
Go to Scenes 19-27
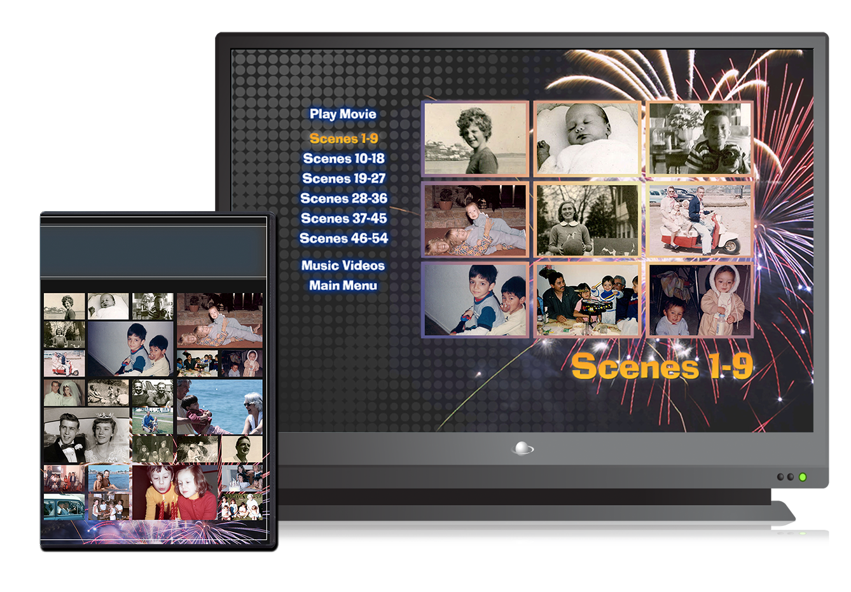click(343, 179)
